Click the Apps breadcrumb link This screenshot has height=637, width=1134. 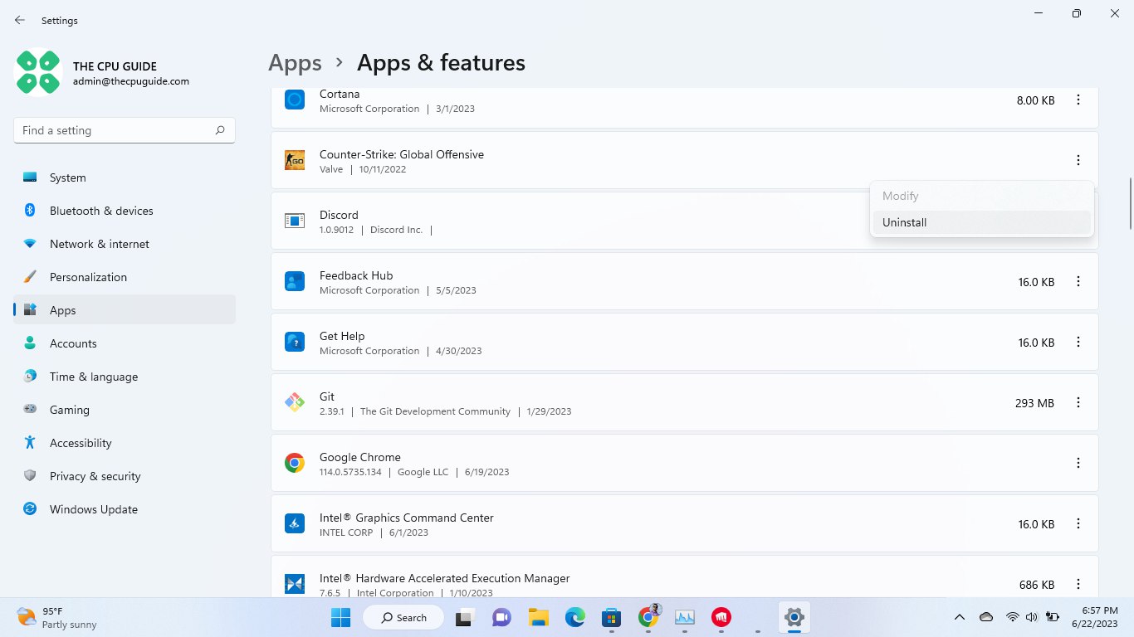tap(295, 63)
